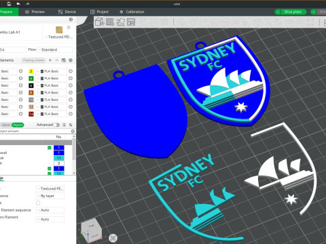Switch to the Prepare tab

(9, 12)
